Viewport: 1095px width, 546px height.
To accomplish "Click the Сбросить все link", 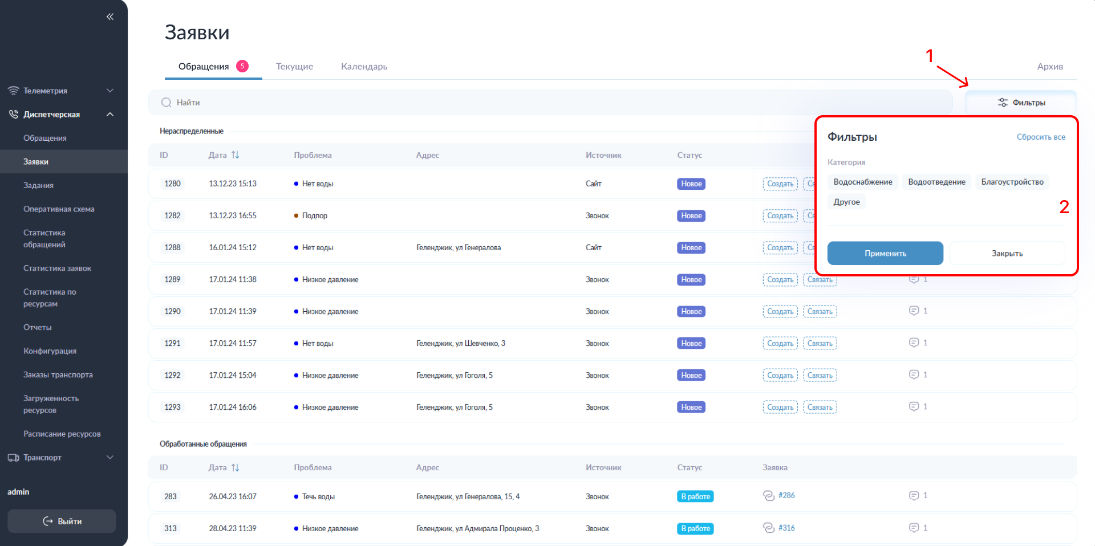I will point(1040,137).
